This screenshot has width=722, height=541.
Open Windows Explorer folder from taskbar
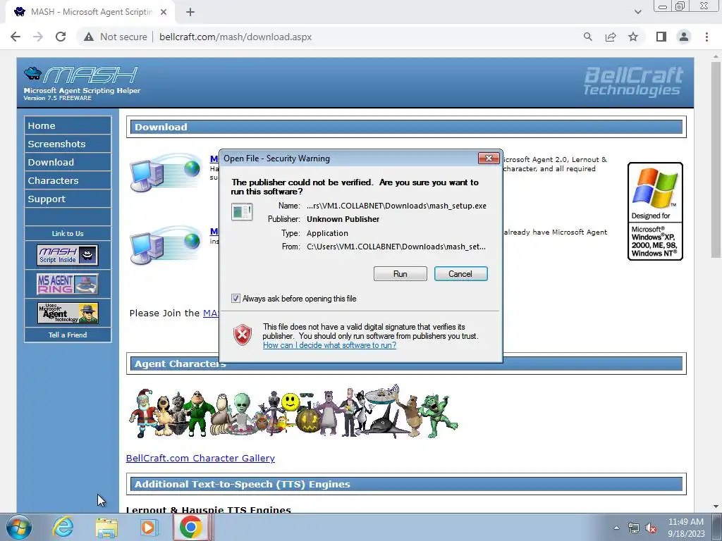[x=106, y=527]
